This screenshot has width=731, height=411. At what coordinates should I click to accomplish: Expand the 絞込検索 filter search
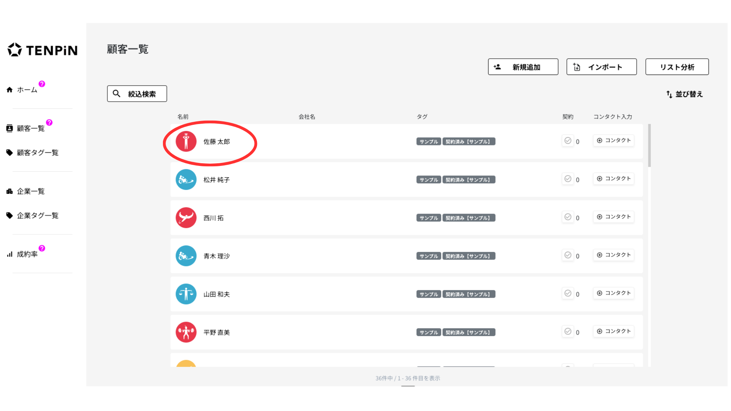click(137, 94)
